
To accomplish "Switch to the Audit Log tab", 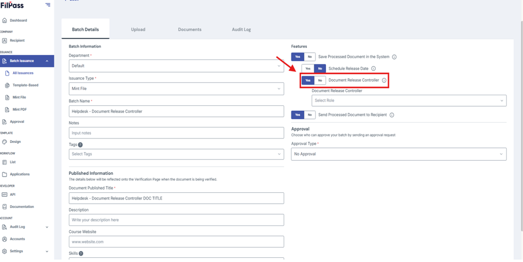I will [x=241, y=30].
